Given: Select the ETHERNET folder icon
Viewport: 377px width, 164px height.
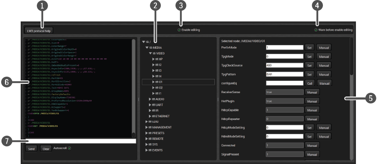Looking at the screenshot, I should [153, 116].
